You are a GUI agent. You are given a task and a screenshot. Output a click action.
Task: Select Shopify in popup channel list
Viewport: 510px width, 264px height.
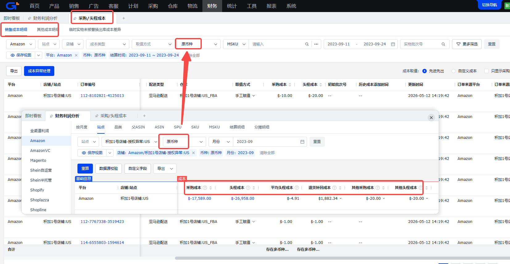tap(37, 190)
